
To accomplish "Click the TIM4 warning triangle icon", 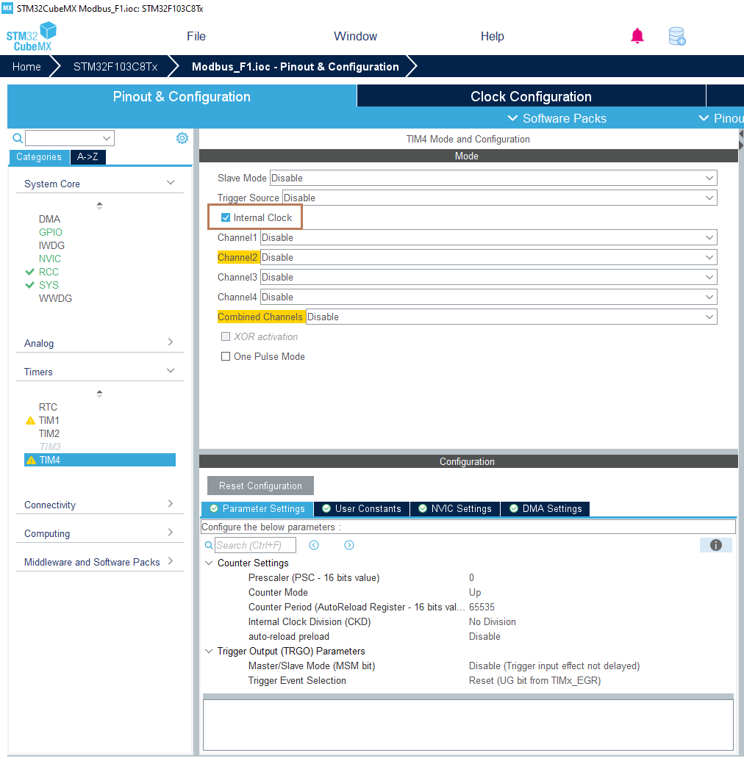I will [x=31, y=460].
